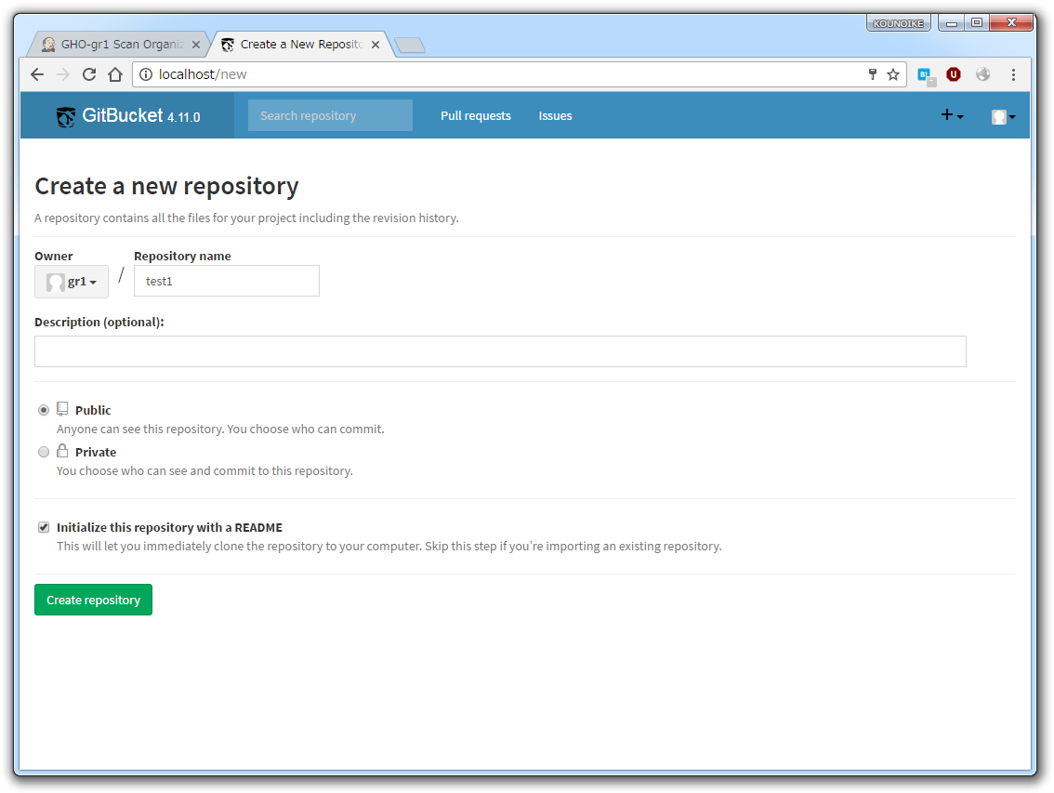Open the Issues page
Image resolution: width=1054 pixels, height=793 pixels.
pyautogui.click(x=555, y=115)
